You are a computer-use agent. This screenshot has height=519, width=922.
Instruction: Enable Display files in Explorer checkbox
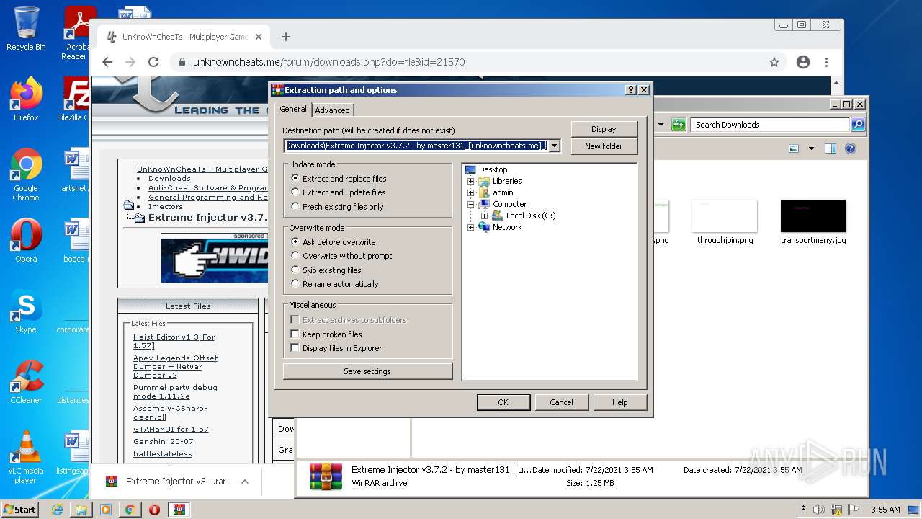(295, 348)
